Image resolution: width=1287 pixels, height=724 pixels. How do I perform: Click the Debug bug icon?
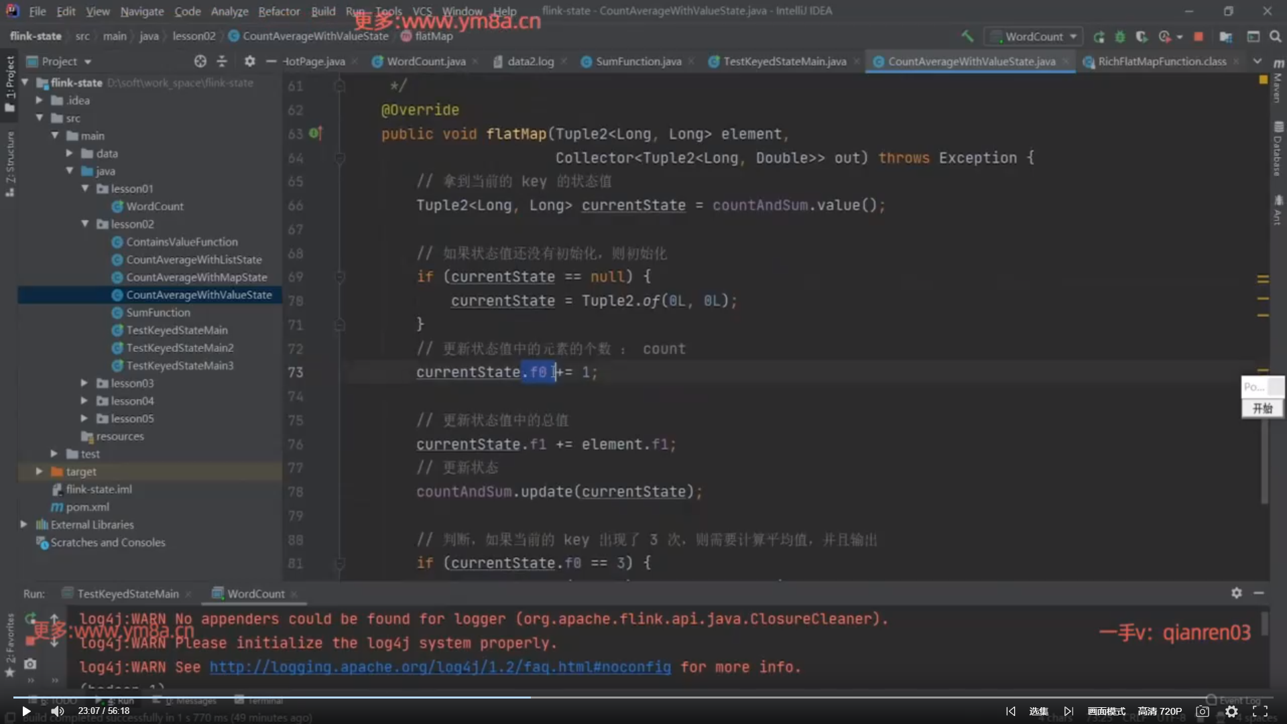coord(1120,36)
